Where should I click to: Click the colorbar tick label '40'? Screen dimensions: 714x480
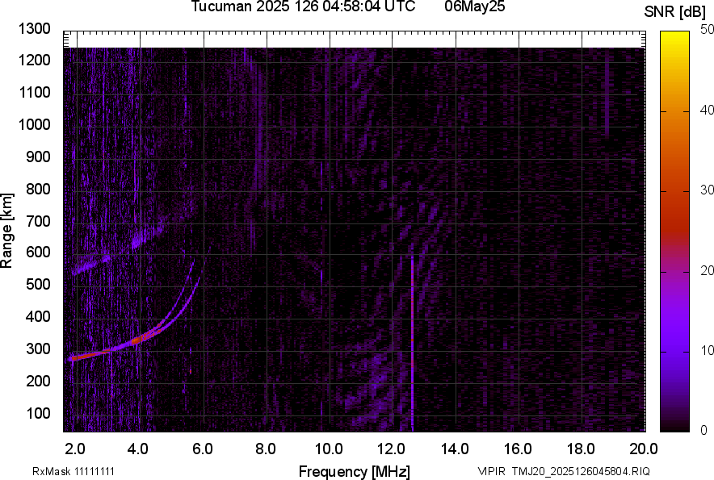[x=707, y=110]
